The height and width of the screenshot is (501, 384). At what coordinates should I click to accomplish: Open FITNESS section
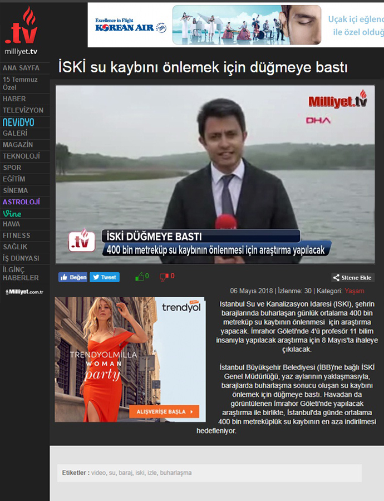coord(16,235)
